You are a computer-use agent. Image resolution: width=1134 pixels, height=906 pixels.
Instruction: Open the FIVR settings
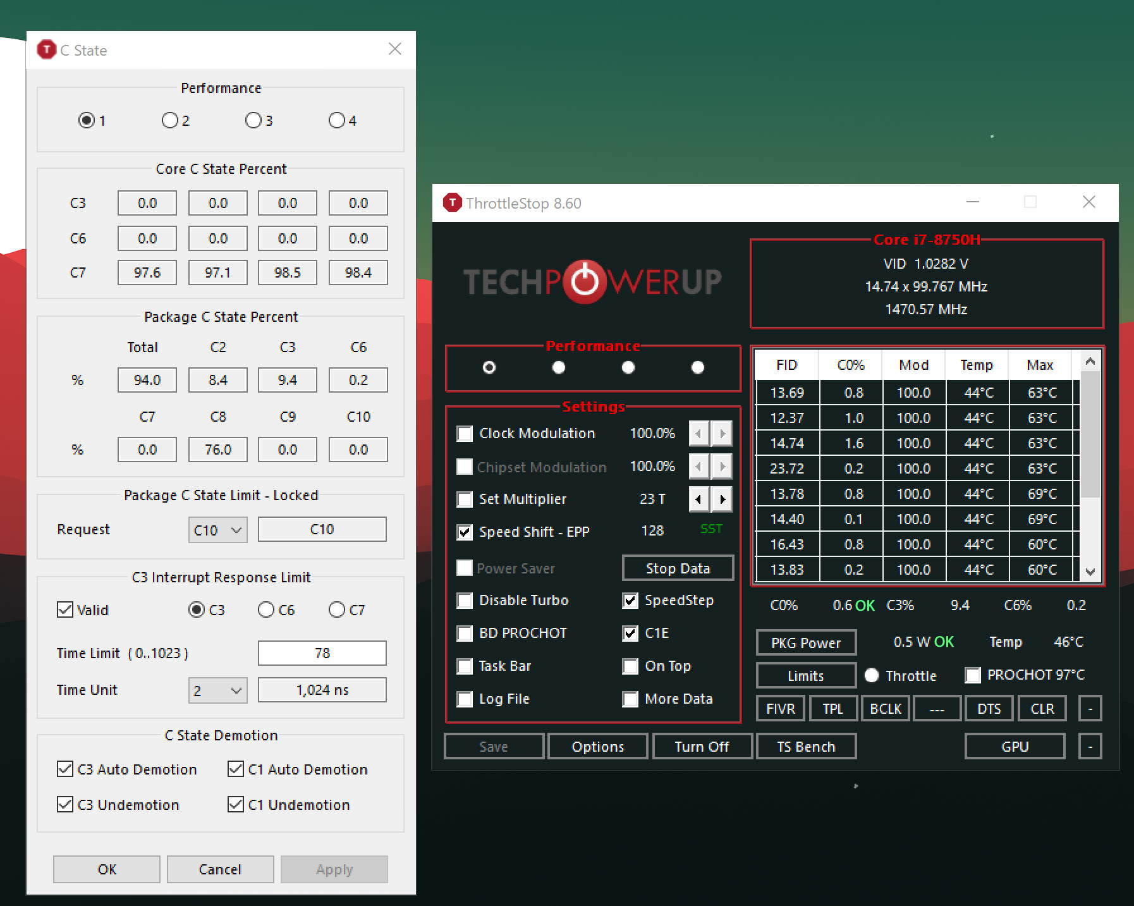[x=781, y=708]
